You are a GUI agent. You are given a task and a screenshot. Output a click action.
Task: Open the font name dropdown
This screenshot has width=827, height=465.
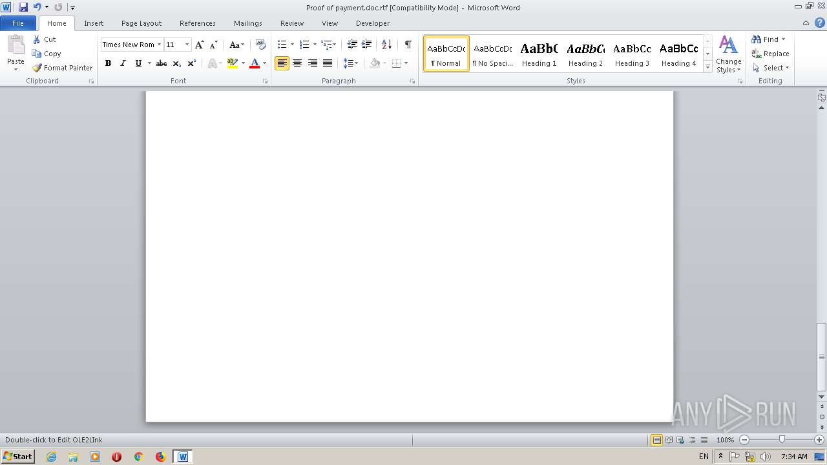[x=159, y=45]
